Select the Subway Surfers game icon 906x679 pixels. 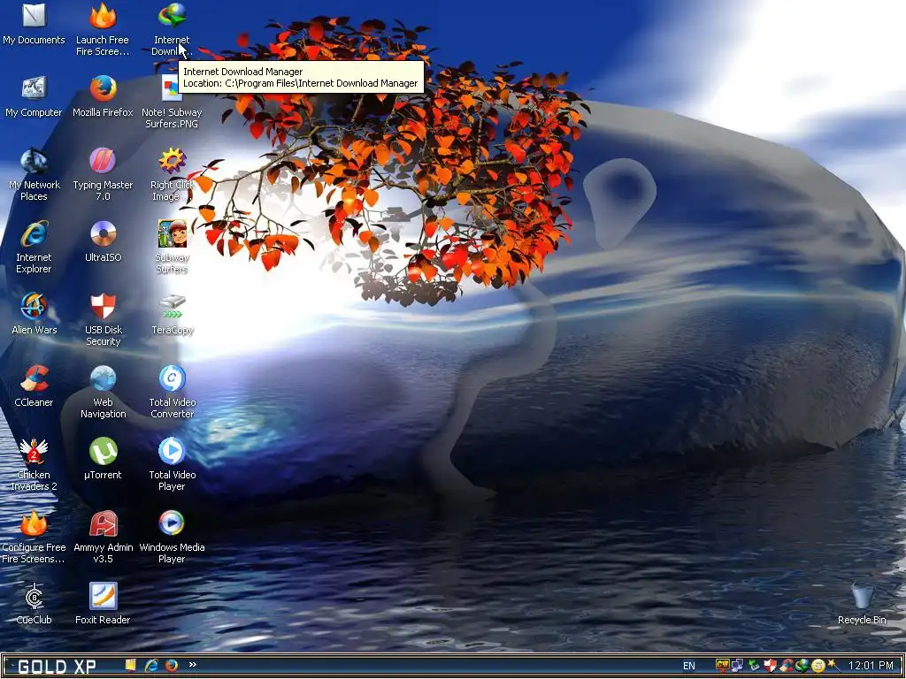tap(173, 248)
